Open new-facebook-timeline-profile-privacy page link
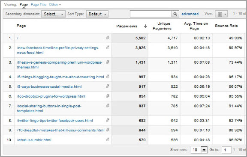 point(58,50)
